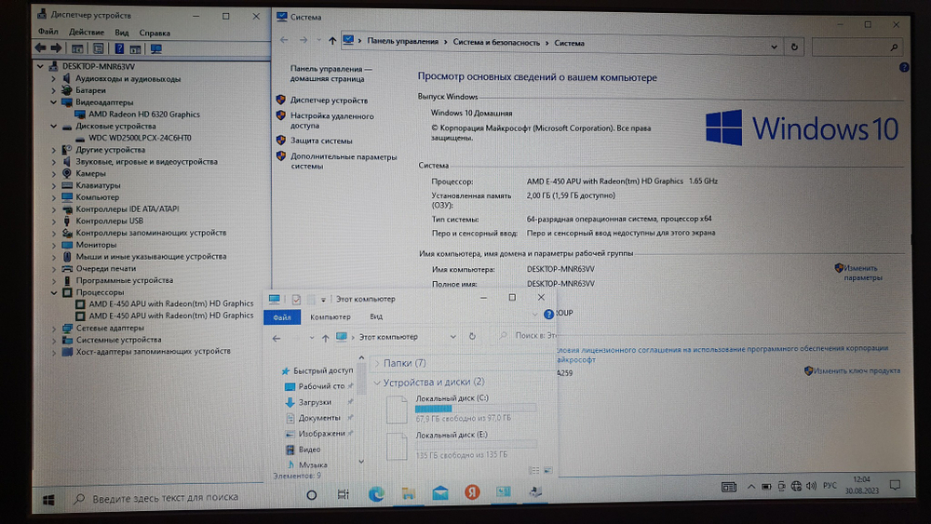Click Изменить параметры link
Viewport: 931px width, 524px height.
[862, 273]
